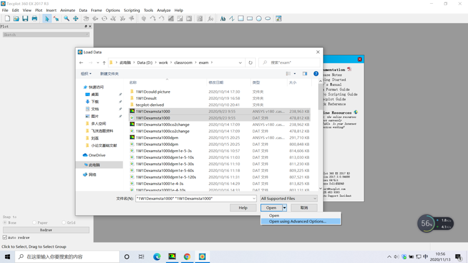
Task: Toggle the Auto redraw checkbox
Action: click(x=5, y=237)
